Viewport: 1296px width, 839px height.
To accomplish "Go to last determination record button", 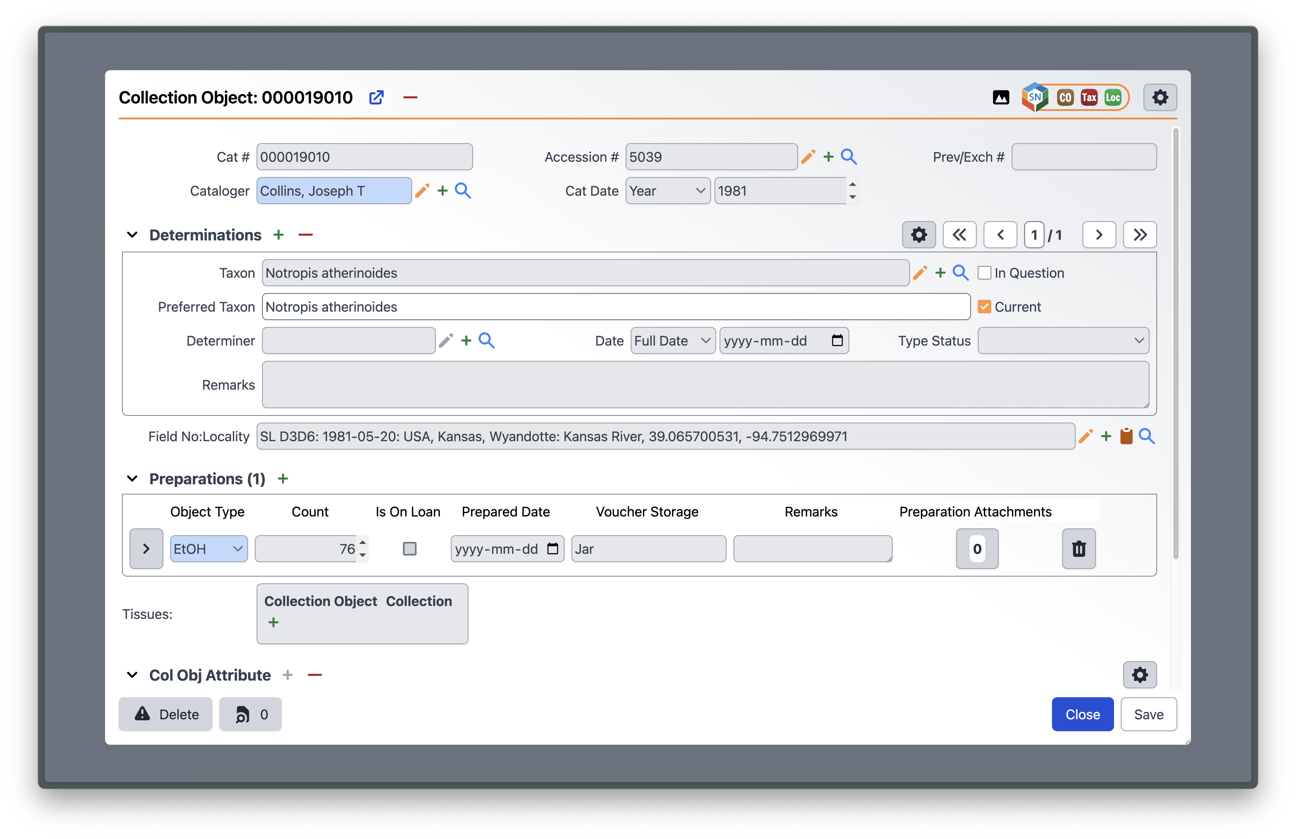I will [1140, 235].
